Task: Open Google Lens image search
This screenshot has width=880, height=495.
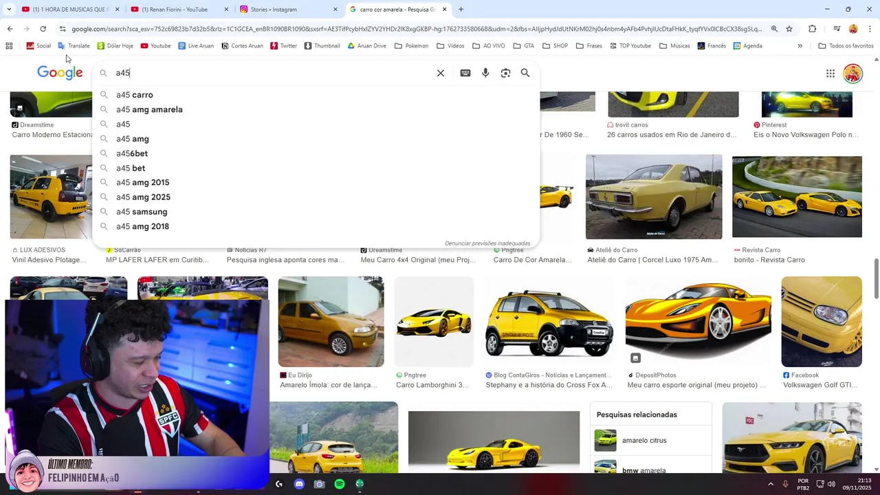Action: pos(505,73)
